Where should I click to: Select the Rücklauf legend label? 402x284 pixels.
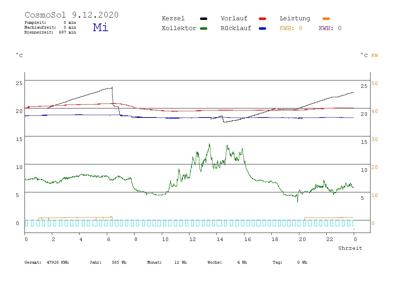click(236, 28)
